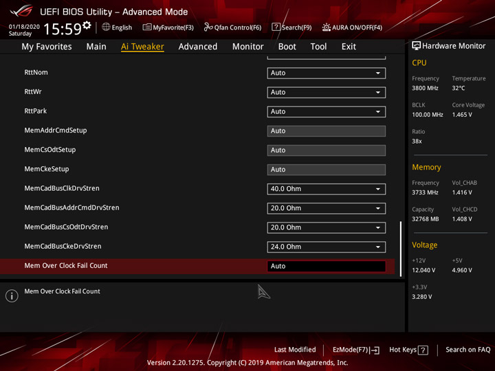Click the Qfan Control fan icon
The width and height of the screenshot is (495, 371).
click(208, 27)
